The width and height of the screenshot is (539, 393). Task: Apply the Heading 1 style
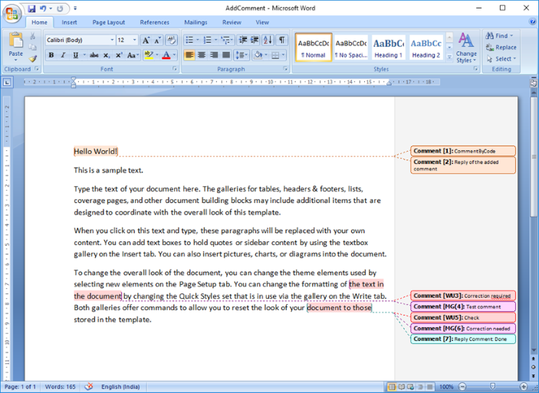(x=389, y=47)
